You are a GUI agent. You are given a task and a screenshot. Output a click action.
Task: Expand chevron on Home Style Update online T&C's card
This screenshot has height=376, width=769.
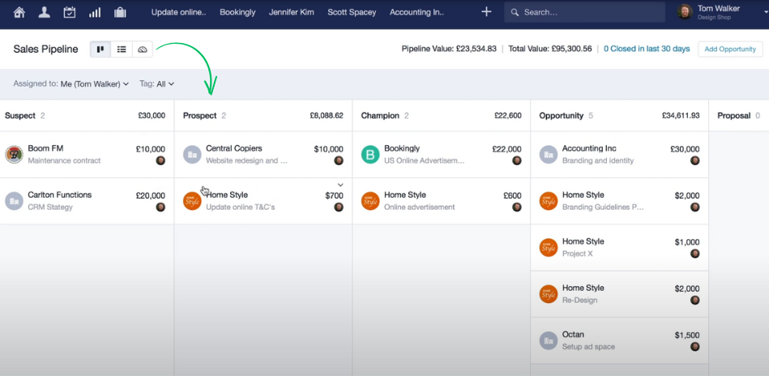[x=340, y=185]
